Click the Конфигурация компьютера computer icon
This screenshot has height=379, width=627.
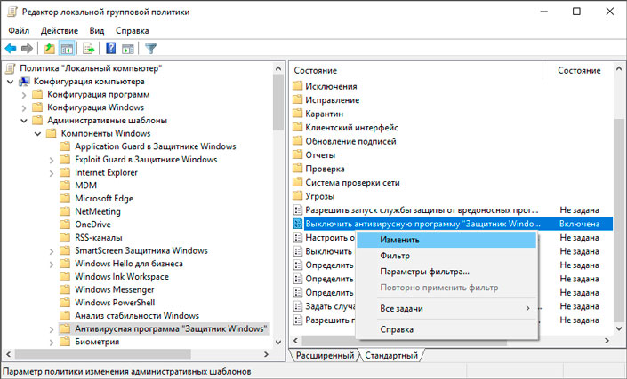coord(24,82)
